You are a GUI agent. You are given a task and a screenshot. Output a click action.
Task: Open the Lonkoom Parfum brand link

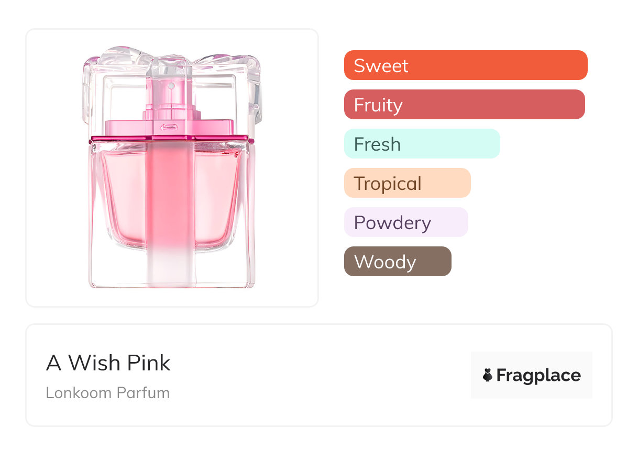click(x=108, y=393)
